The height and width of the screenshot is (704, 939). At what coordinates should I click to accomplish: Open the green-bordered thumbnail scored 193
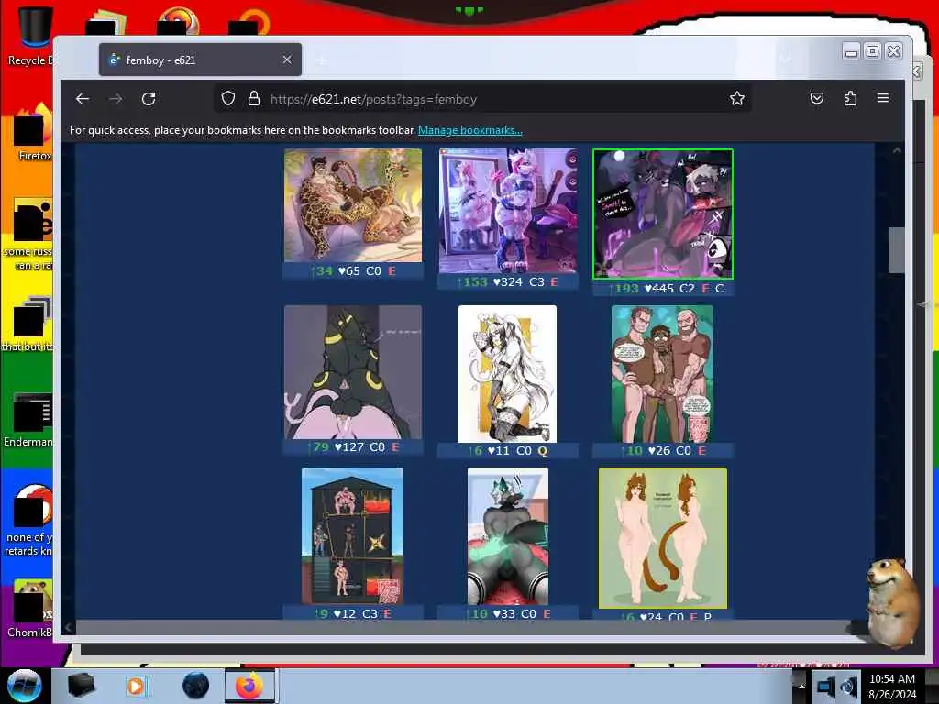[x=662, y=214]
